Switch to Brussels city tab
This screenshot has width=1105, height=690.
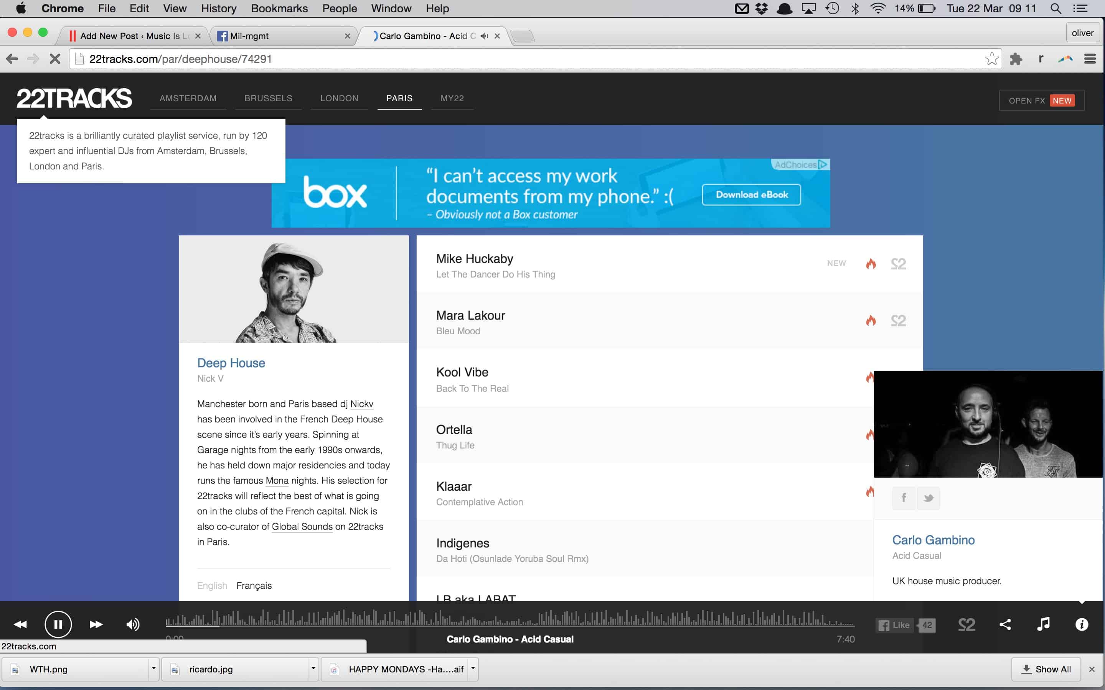click(269, 98)
